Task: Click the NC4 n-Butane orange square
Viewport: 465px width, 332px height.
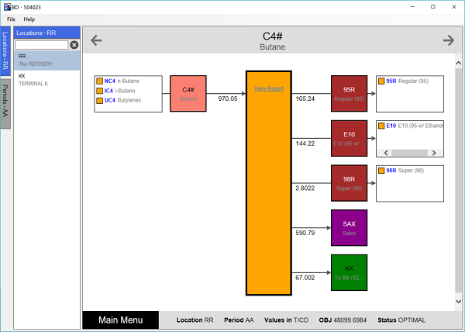Action: coord(99,81)
